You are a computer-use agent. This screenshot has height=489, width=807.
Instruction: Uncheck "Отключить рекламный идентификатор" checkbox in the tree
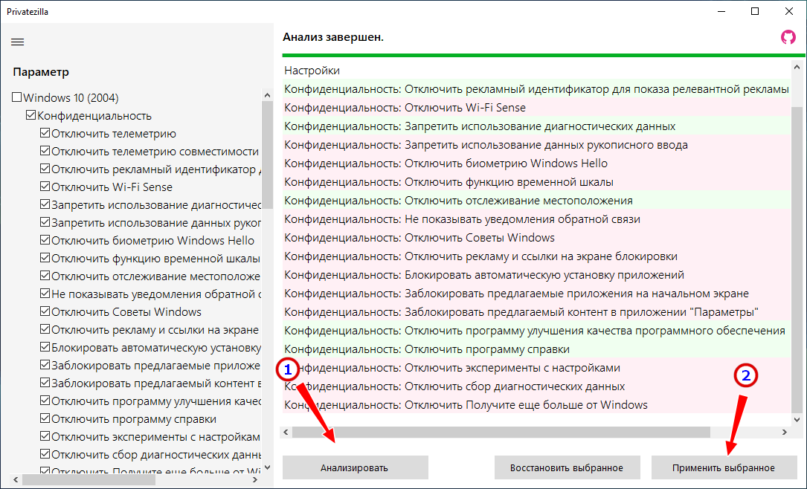[45, 169]
